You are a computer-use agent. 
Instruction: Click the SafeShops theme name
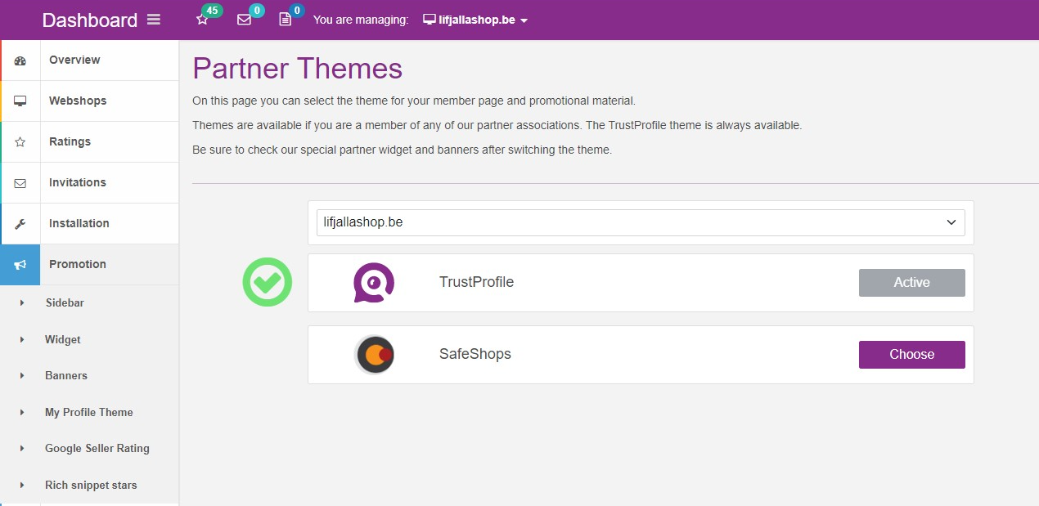coord(475,355)
